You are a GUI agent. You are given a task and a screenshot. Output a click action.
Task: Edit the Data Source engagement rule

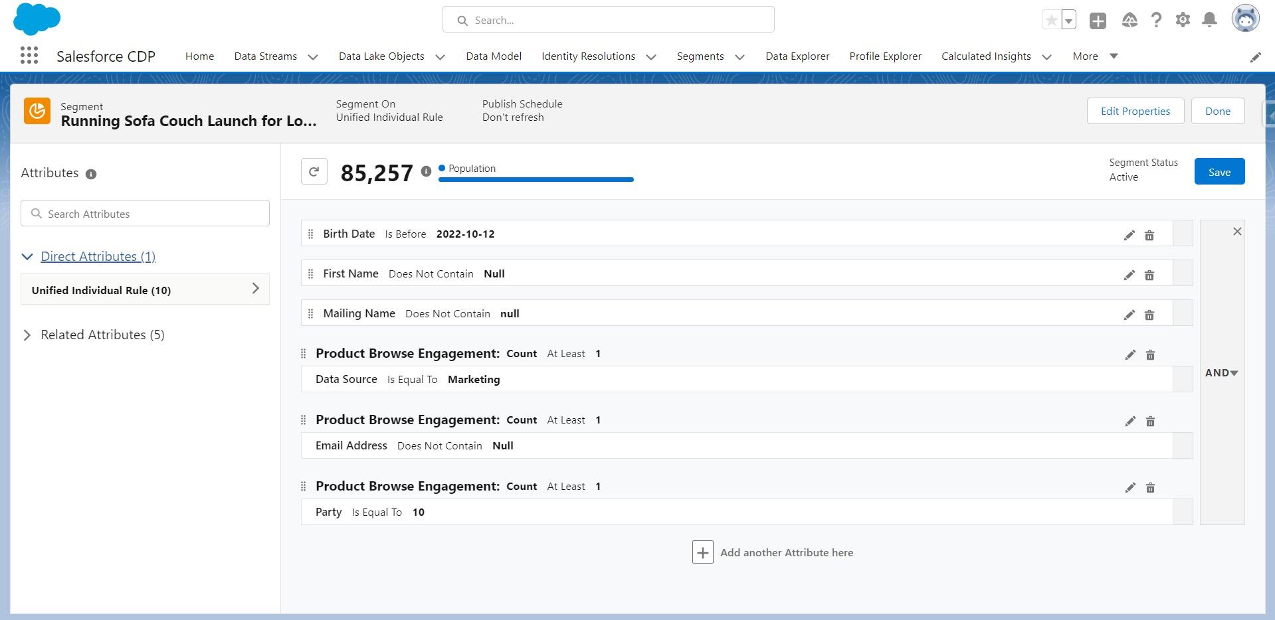[x=1130, y=354]
